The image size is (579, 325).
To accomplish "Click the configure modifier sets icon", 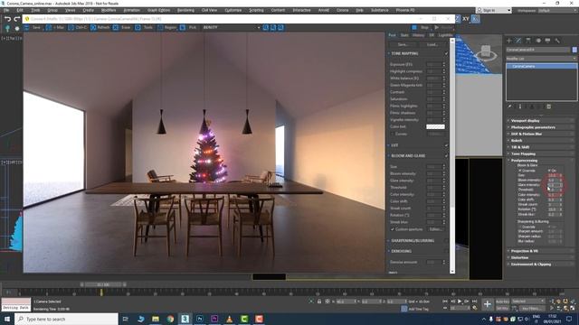I will [549, 107].
